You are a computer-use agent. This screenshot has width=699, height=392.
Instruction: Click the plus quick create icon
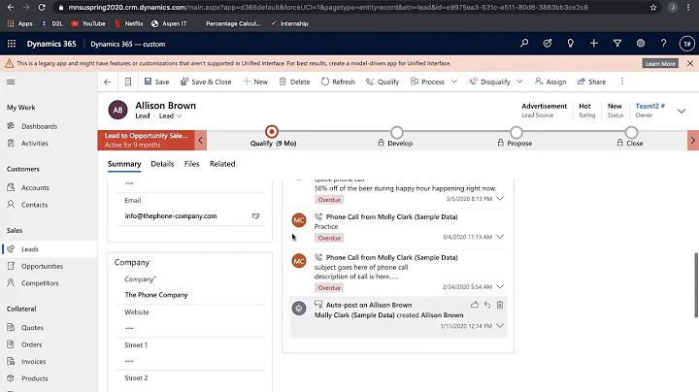coord(594,44)
